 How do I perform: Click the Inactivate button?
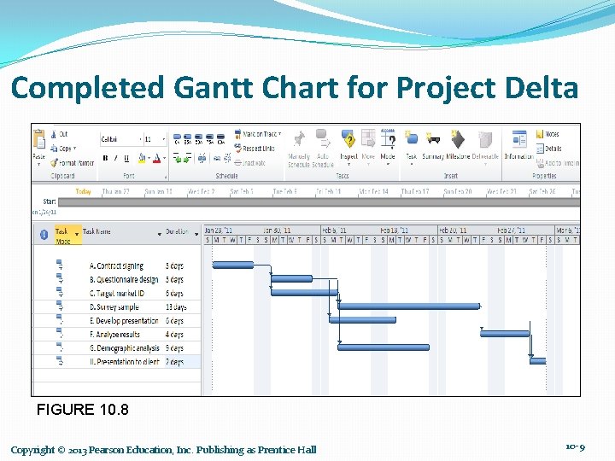point(249,163)
